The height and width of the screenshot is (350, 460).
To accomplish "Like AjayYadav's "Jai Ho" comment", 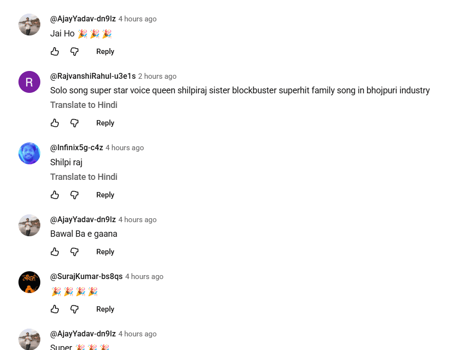I will point(55,52).
